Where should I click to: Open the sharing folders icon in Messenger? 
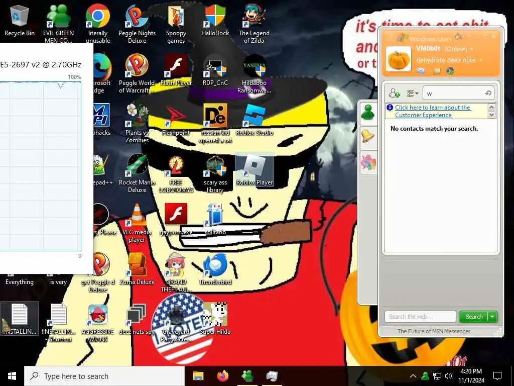(x=437, y=70)
